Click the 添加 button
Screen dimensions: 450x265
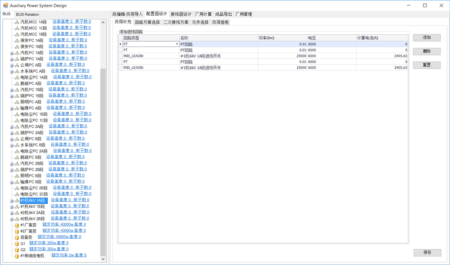427,38
